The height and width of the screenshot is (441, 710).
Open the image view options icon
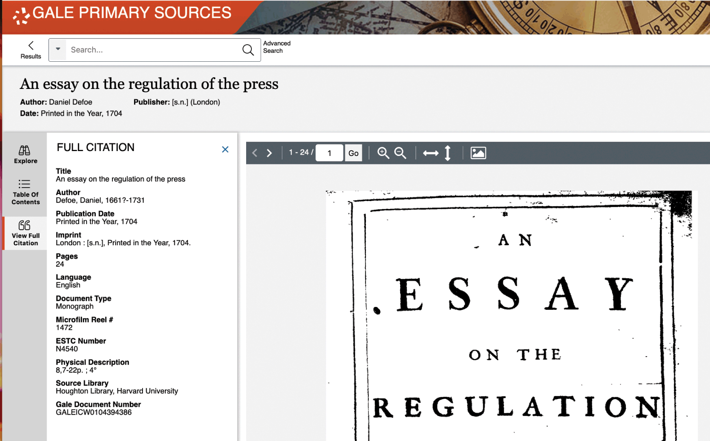pos(478,153)
